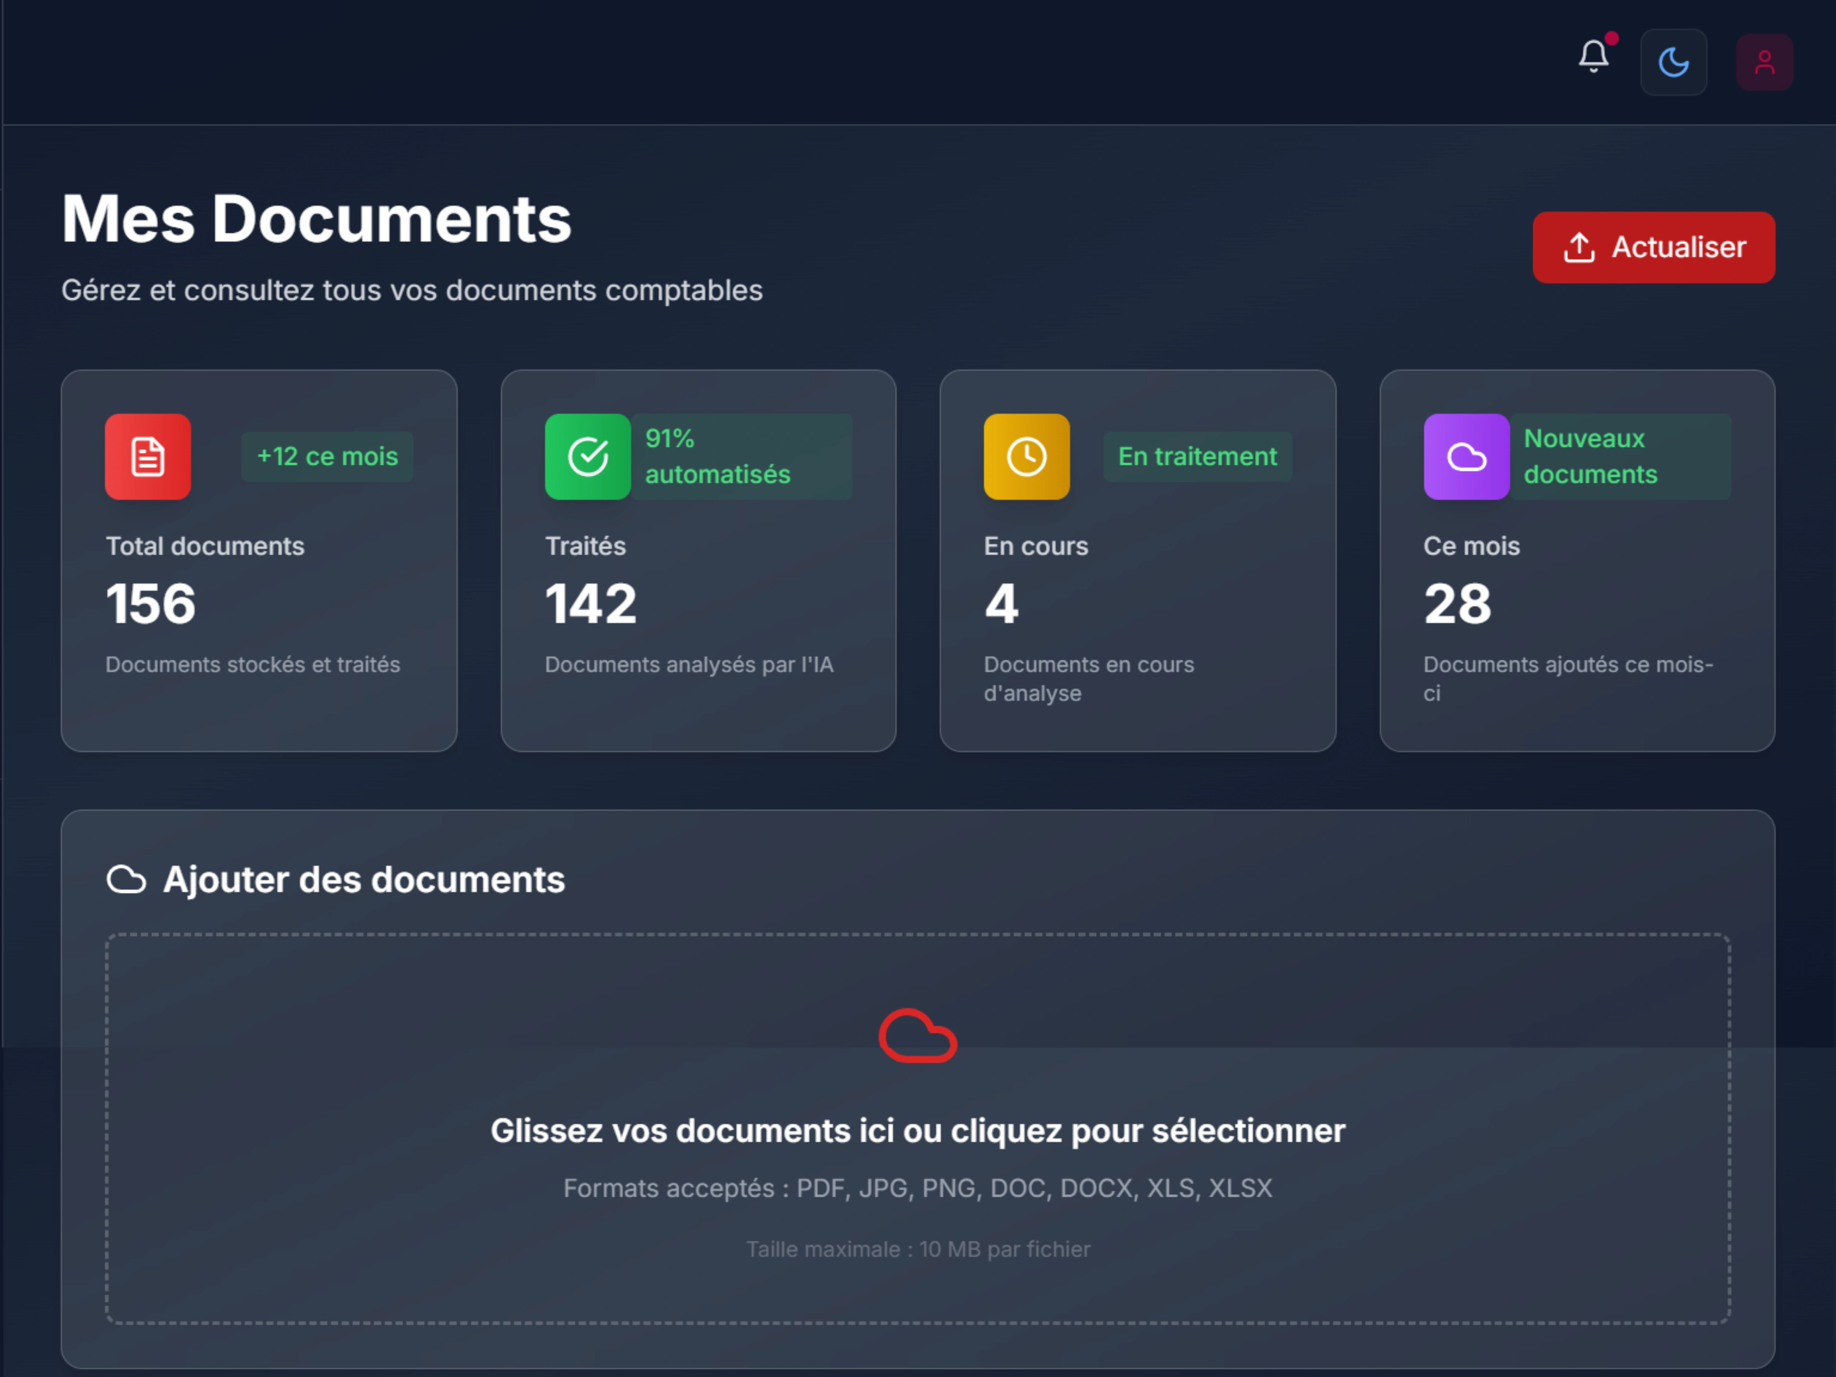
Task: Open the notifications bell
Action: (x=1593, y=57)
